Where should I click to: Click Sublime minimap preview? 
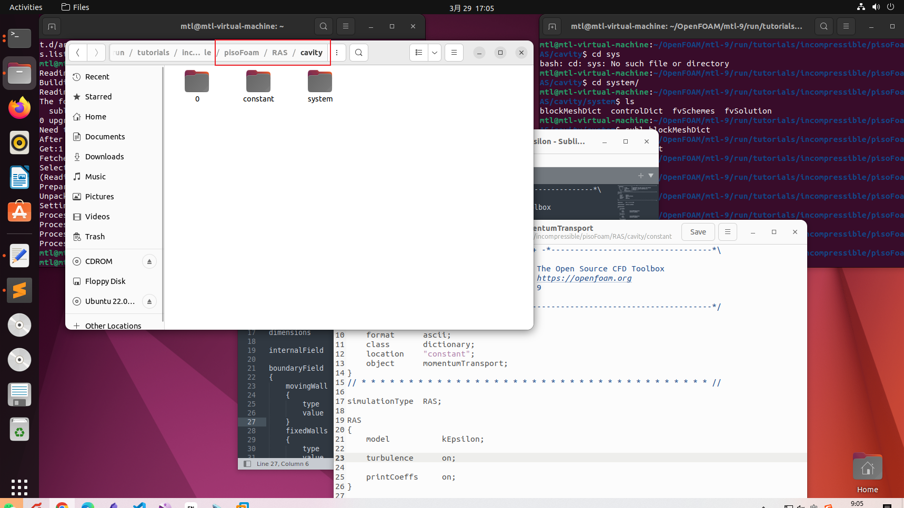637,202
